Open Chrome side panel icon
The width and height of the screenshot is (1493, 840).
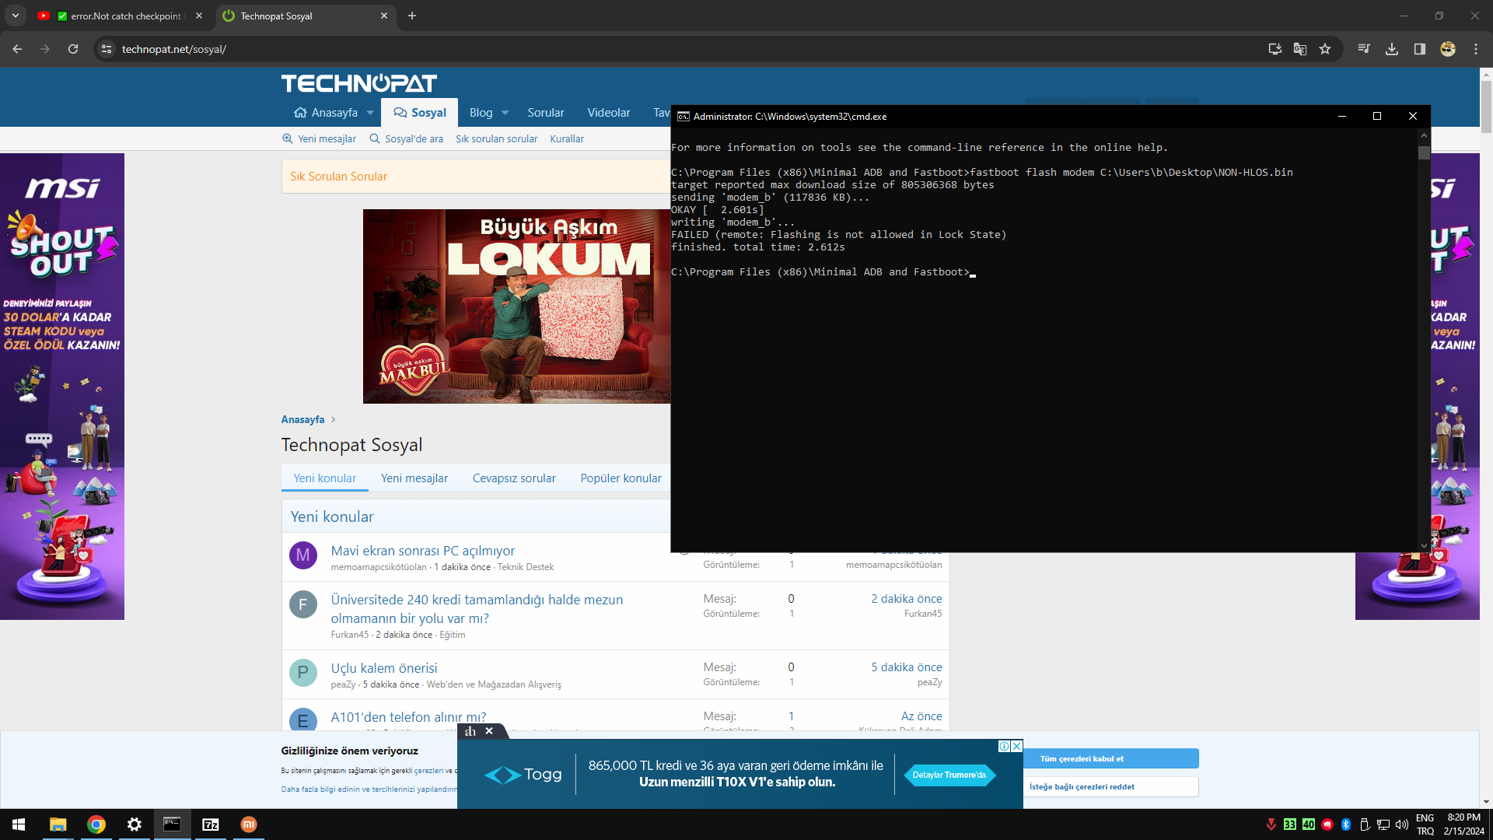(1420, 49)
